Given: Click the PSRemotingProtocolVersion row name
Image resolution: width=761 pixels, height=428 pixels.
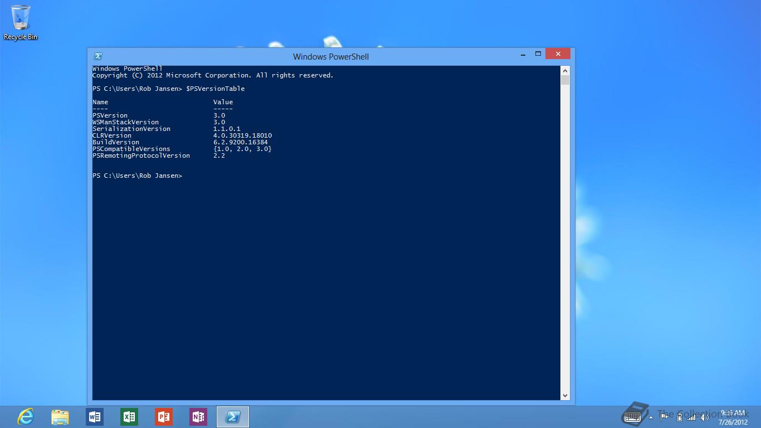Looking at the screenshot, I should tap(141, 155).
